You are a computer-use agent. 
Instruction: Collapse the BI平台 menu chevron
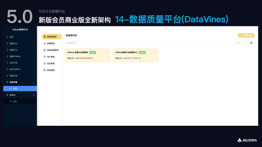tap(34, 95)
